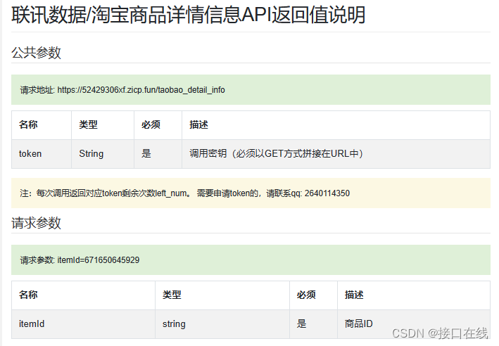Viewport: 499px width, 346px height.
Task: Select the String type cell
Action: [x=103, y=154]
